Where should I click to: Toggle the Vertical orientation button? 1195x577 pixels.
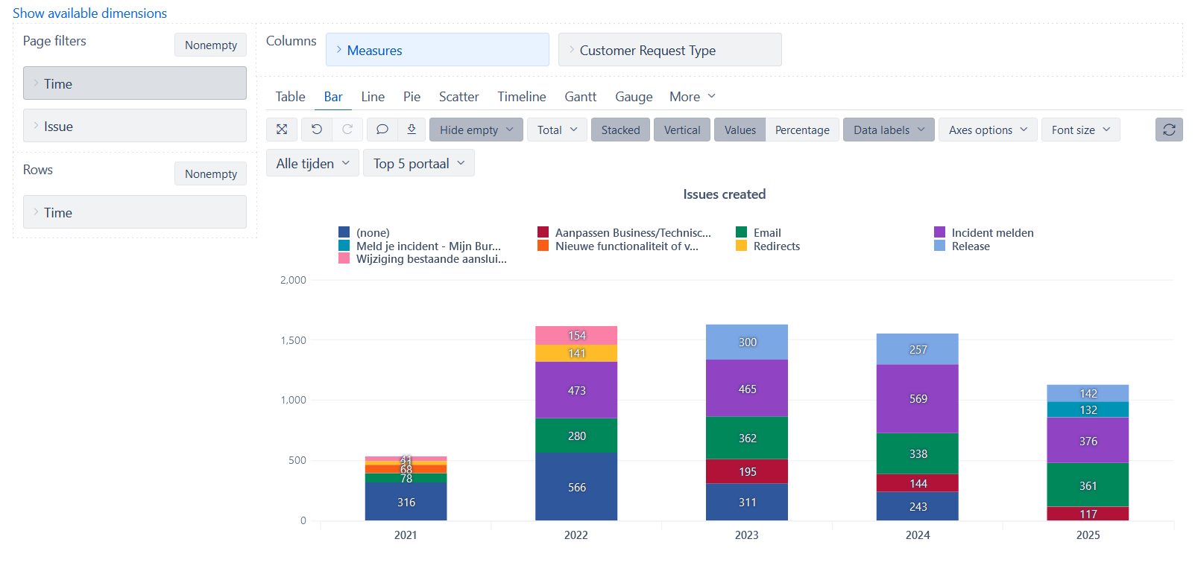click(x=682, y=130)
